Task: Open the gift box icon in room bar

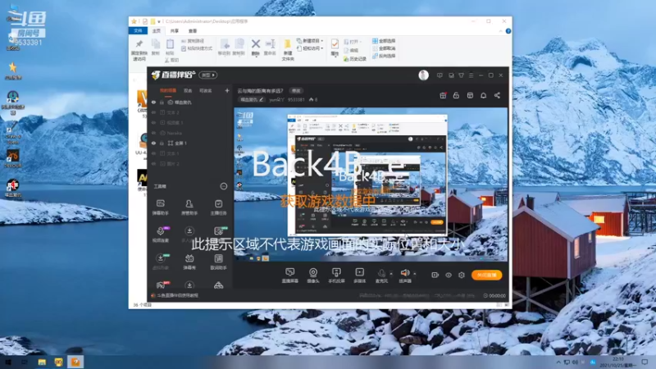Action: tap(443, 95)
